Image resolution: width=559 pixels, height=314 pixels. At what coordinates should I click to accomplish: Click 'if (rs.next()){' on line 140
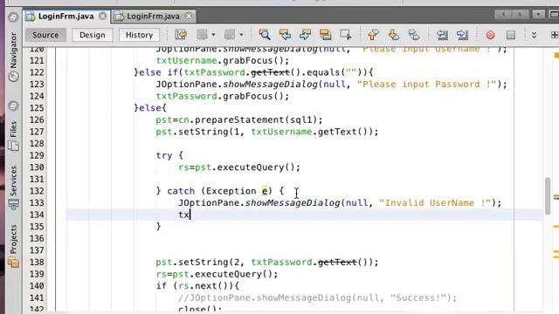tap(197, 286)
